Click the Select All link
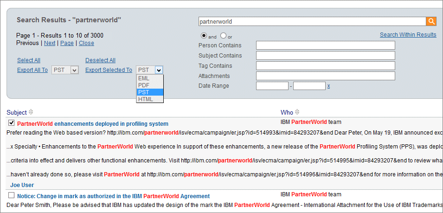This screenshot has width=443, height=213. click(x=29, y=60)
